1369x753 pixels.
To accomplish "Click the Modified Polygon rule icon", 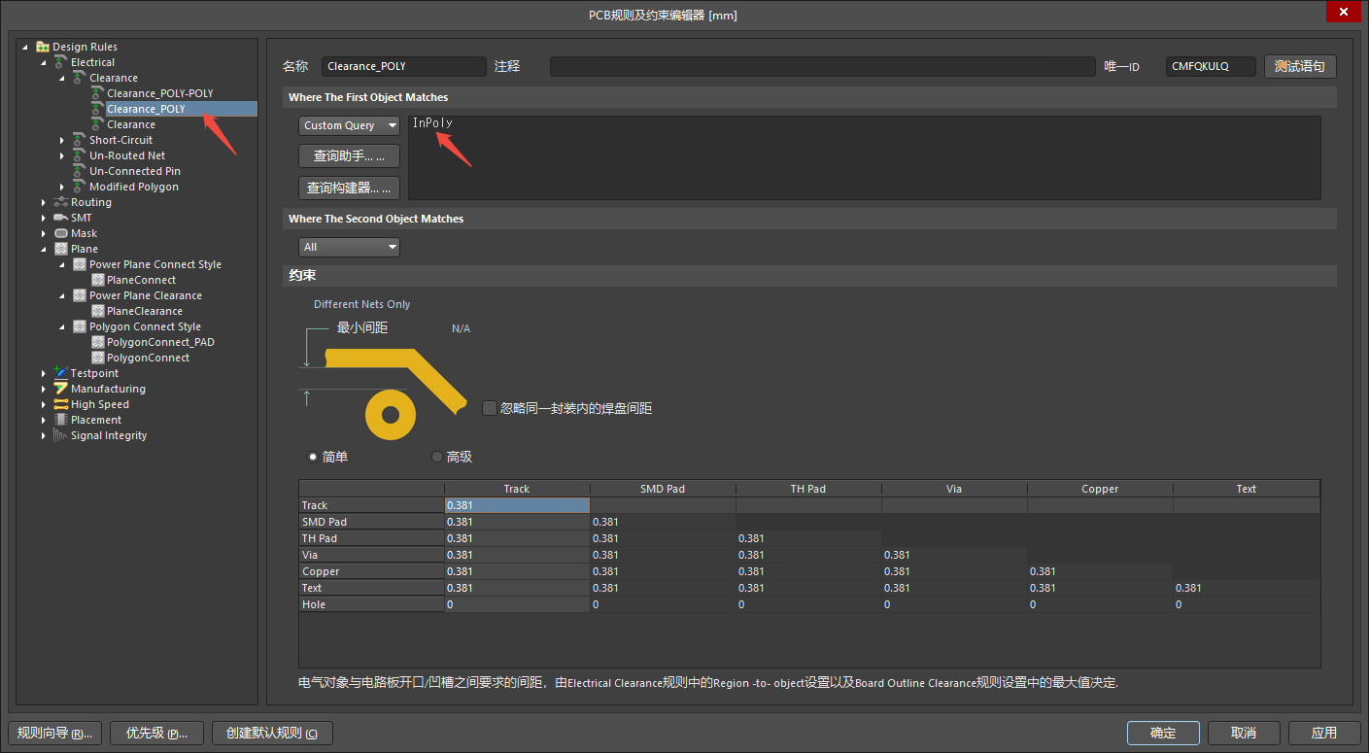I will point(80,187).
